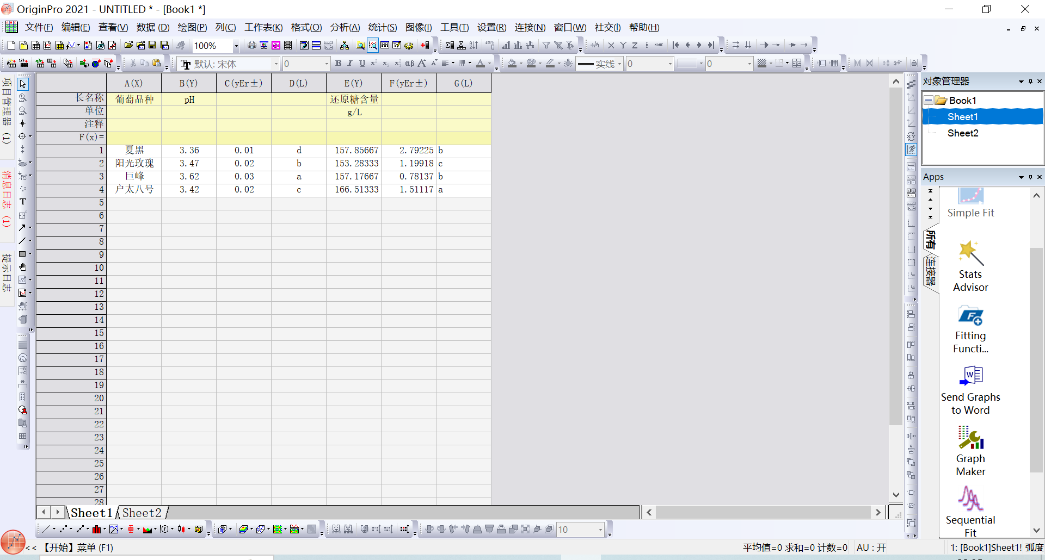Click the New Project icon in toolbar
The image size is (1045, 560).
pos(11,45)
